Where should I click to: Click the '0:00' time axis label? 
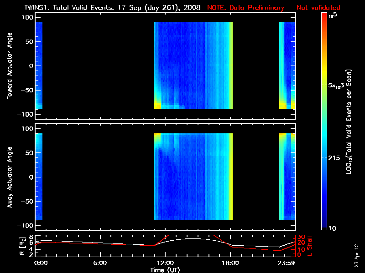coord(41,263)
